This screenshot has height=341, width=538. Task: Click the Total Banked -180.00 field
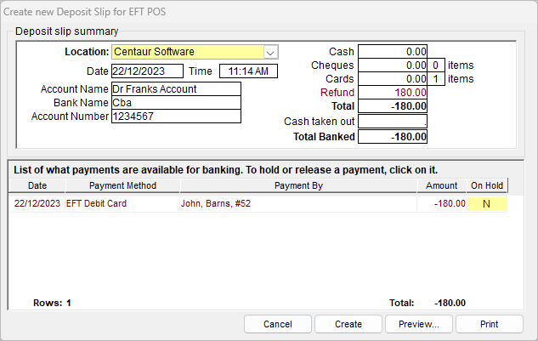393,137
